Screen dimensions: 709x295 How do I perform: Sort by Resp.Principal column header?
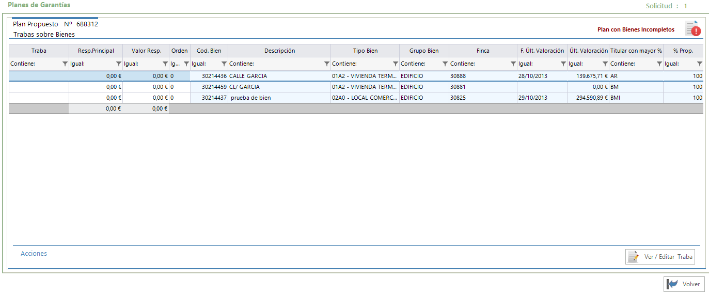click(96, 51)
